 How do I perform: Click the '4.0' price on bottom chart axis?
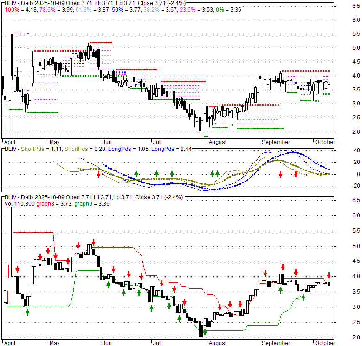point(356,276)
